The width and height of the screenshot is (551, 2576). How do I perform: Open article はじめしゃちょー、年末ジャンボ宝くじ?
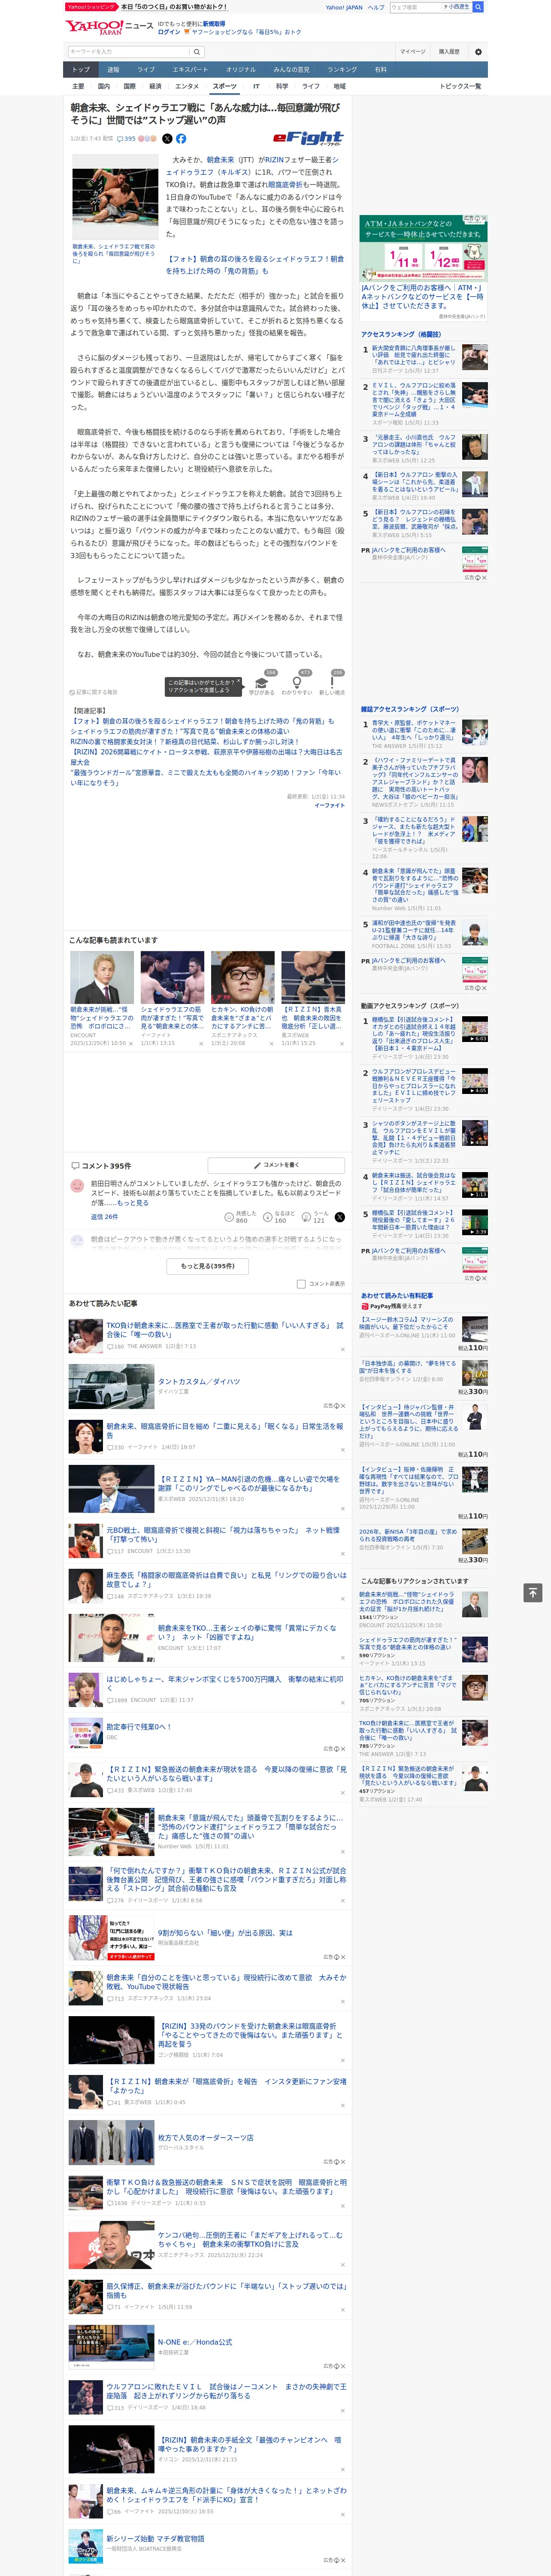tap(224, 1684)
